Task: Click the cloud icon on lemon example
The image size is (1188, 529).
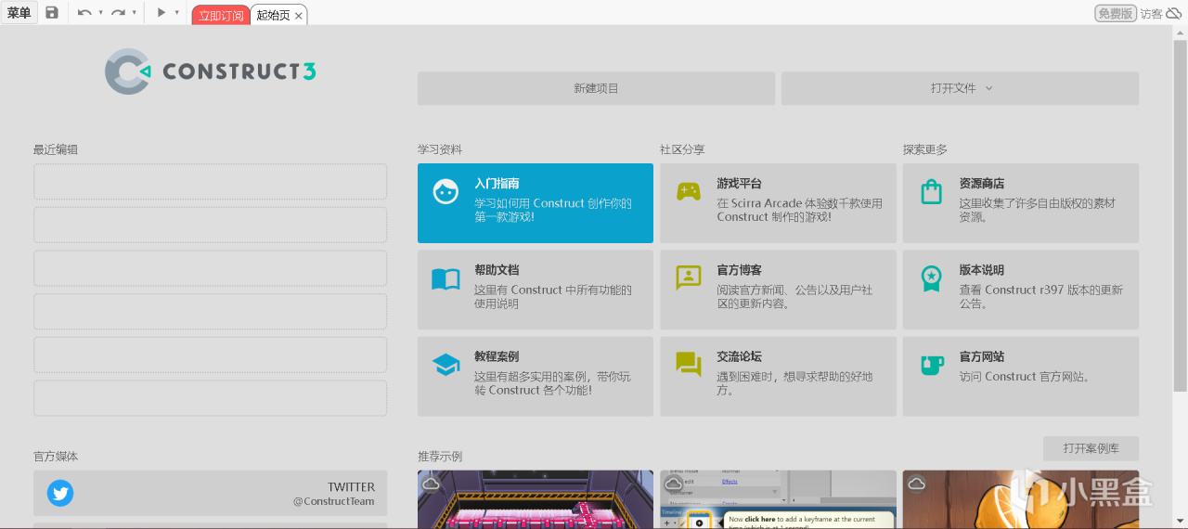Action: [916, 484]
